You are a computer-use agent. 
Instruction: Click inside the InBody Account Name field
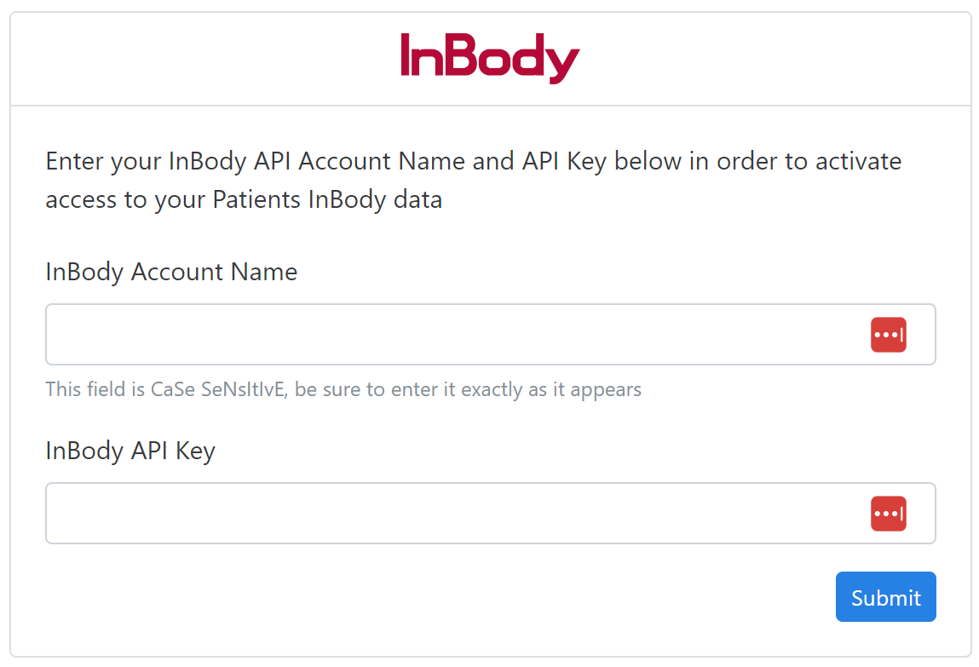(426, 334)
